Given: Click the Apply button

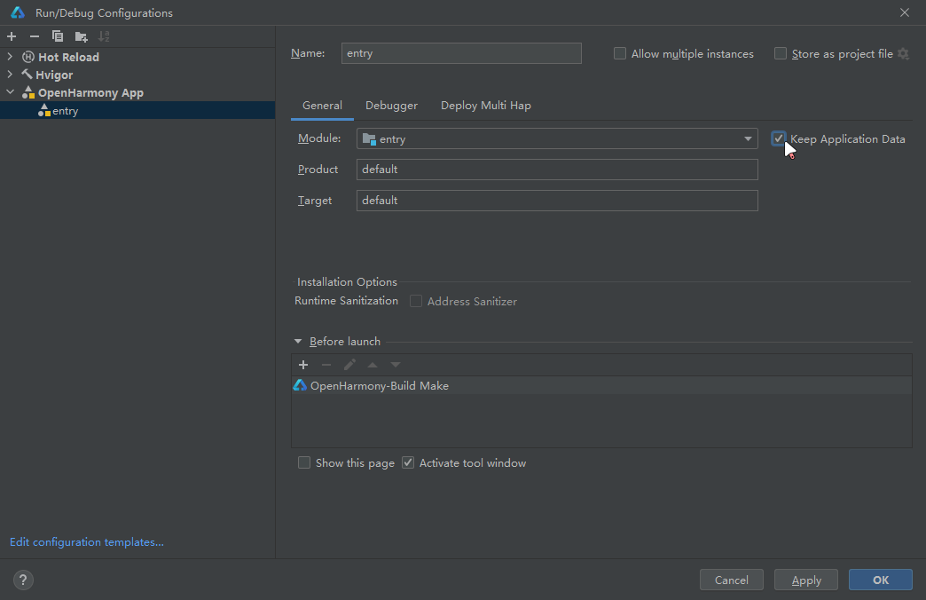Looking at the screenshot, I should click(806, 580).
